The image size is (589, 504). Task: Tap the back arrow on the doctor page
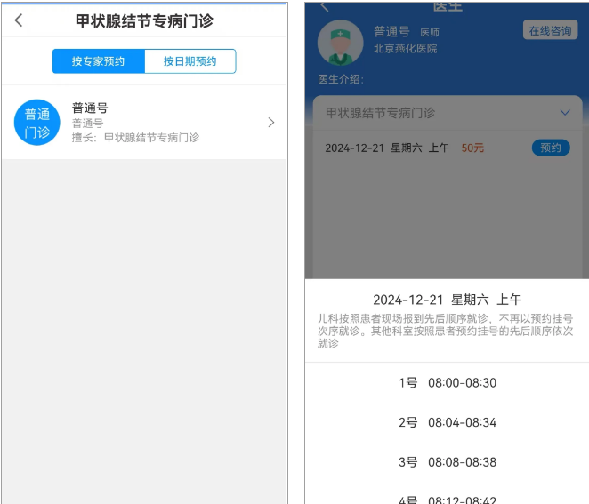tap(324, 7)
